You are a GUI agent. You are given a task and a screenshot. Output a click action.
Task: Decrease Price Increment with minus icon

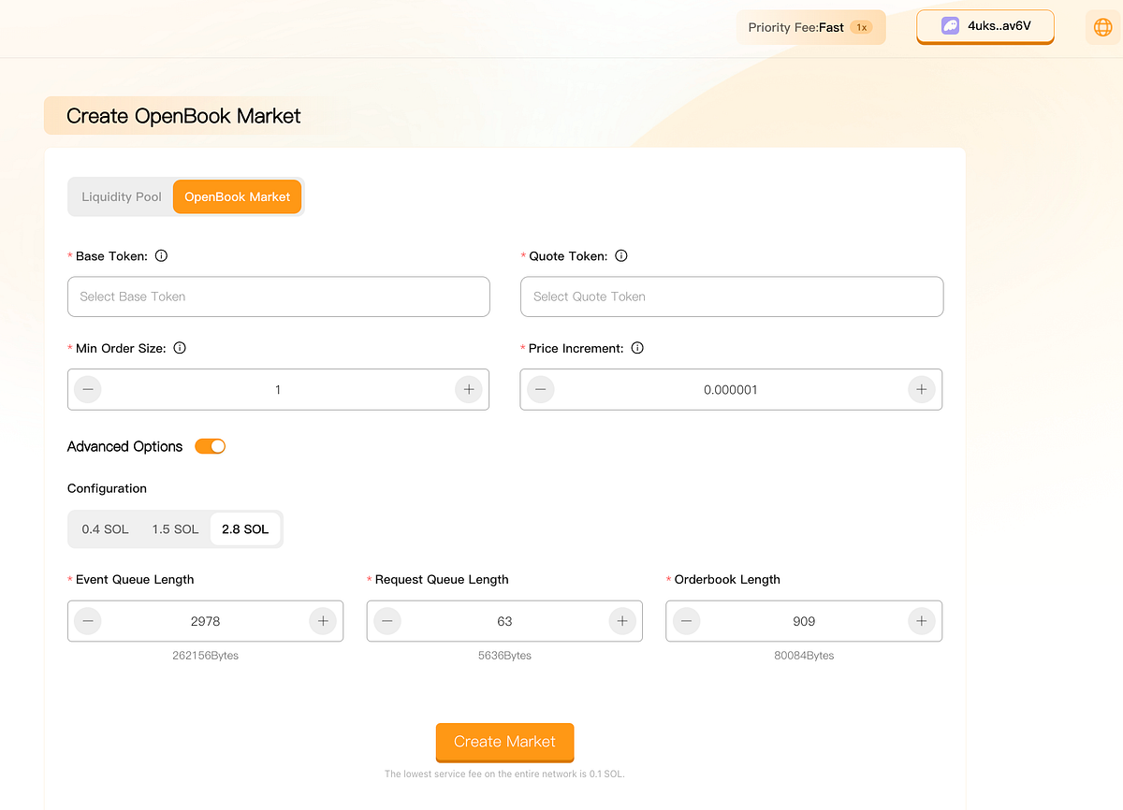[x=540, y=389]
